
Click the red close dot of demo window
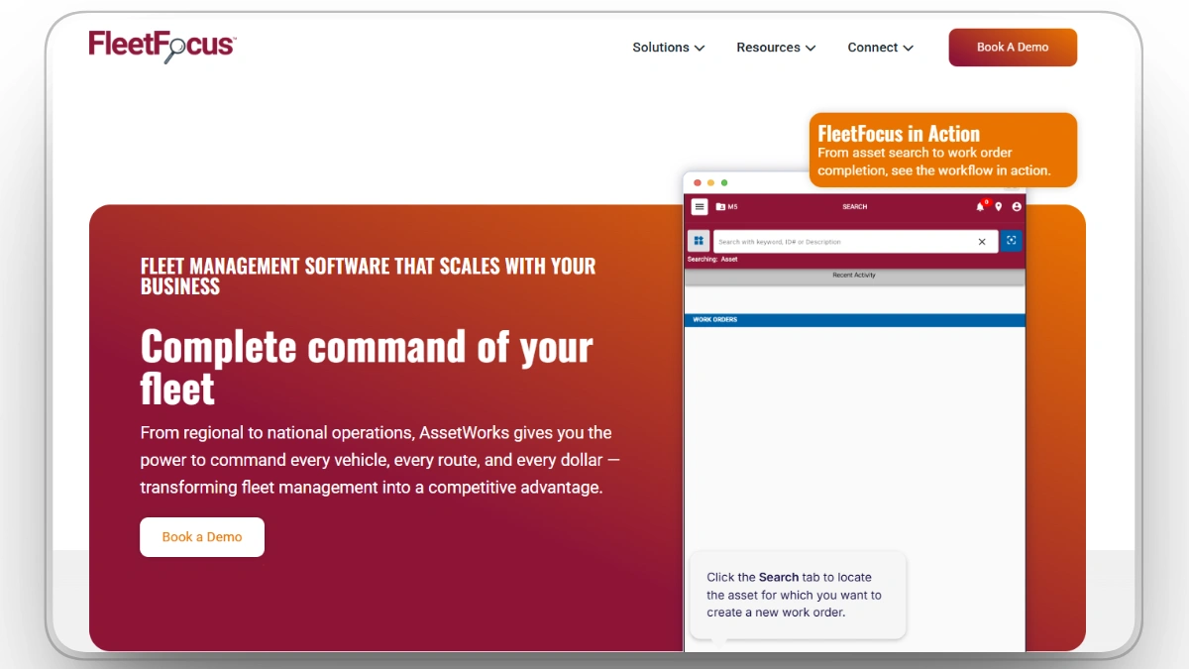click(698, 182)
